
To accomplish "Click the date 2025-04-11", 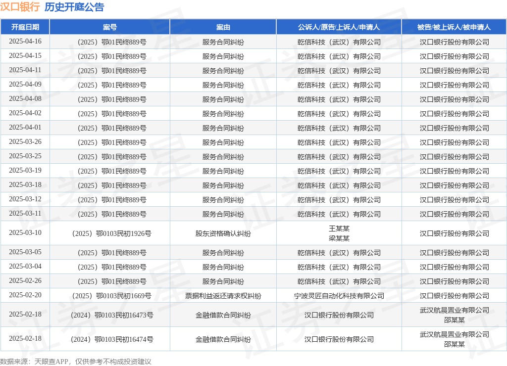I will point(25,70).
